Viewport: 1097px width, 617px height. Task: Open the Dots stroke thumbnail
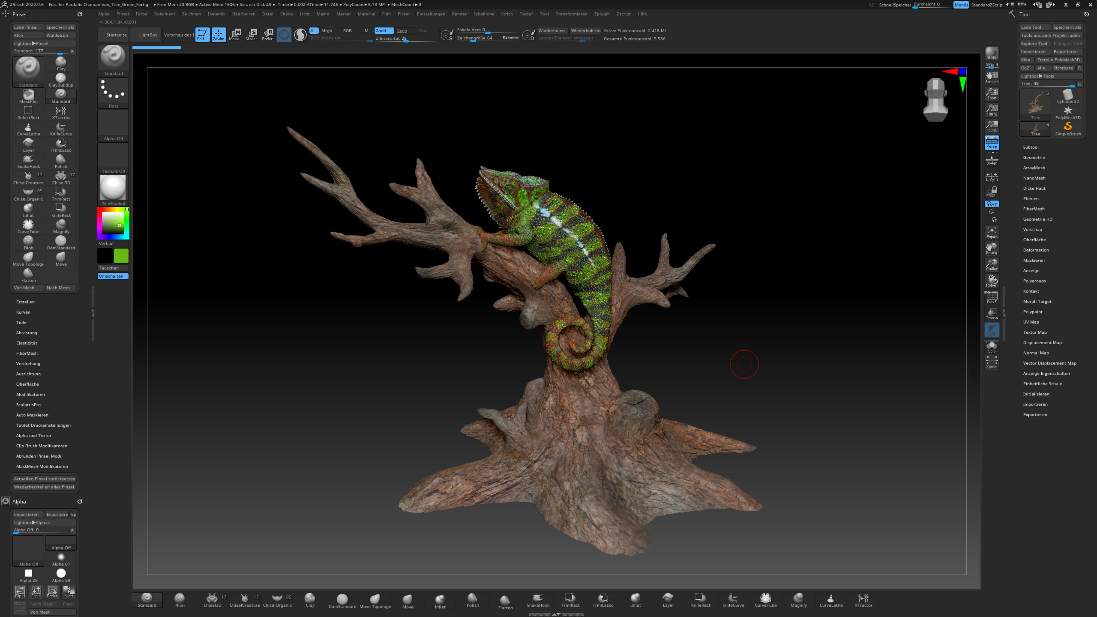click(113, 93)
